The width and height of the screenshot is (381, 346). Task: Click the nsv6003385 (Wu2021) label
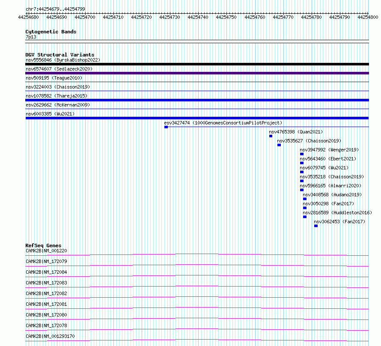(50, 114)
